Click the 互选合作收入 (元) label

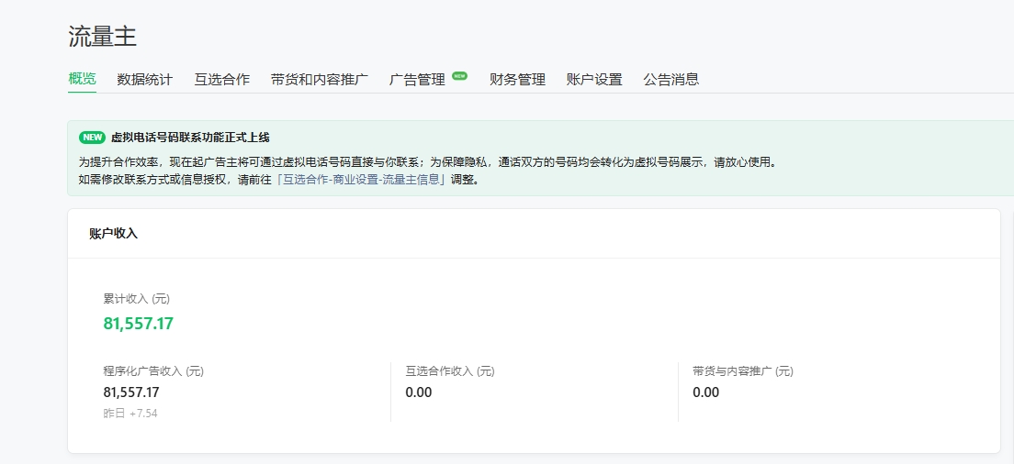(x=450, y=371)
